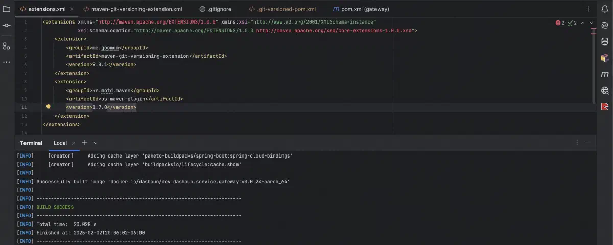Close the extensions.xml editor tab
Screen dimensions: 613x245
click(x=72, y=9)
